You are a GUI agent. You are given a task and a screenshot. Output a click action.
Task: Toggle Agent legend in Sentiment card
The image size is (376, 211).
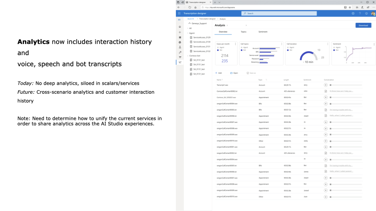point(337,47)
